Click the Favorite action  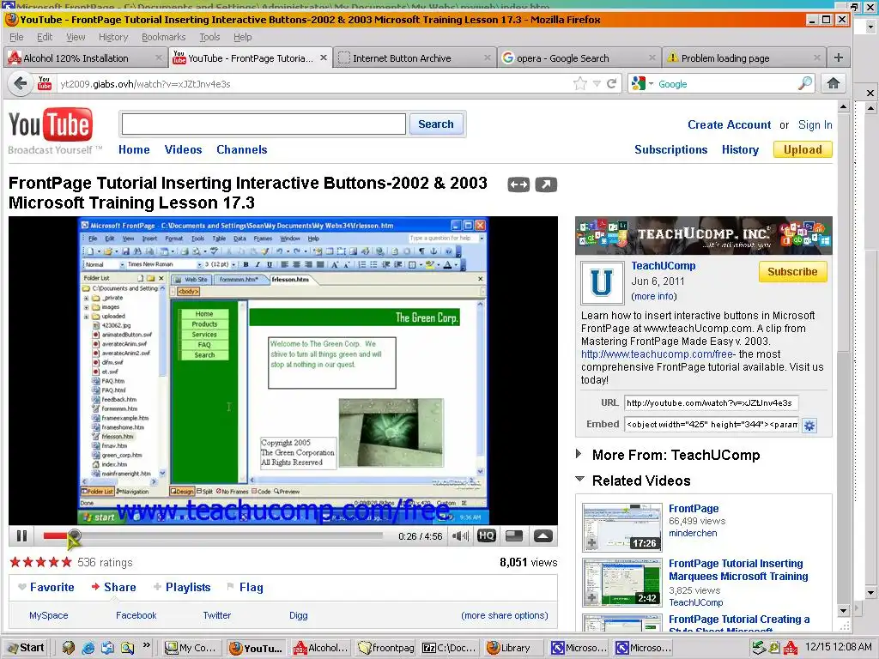click(46, 587)
